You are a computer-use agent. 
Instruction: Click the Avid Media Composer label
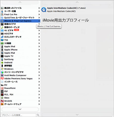click(15, 75)
